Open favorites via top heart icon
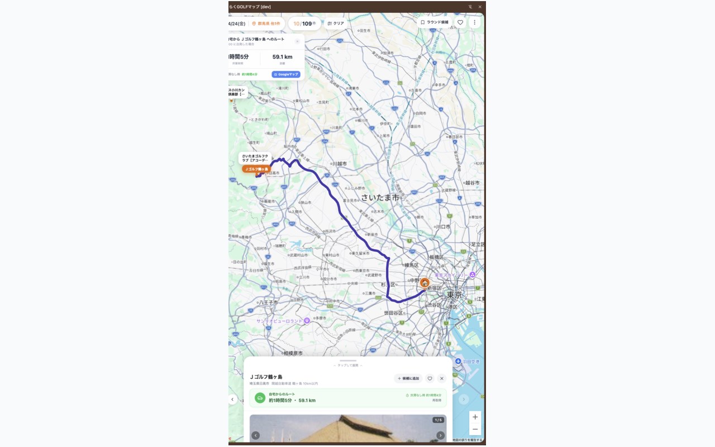This screenshot has height=447, width=715. pyautogui.click(x=460, y=22)
